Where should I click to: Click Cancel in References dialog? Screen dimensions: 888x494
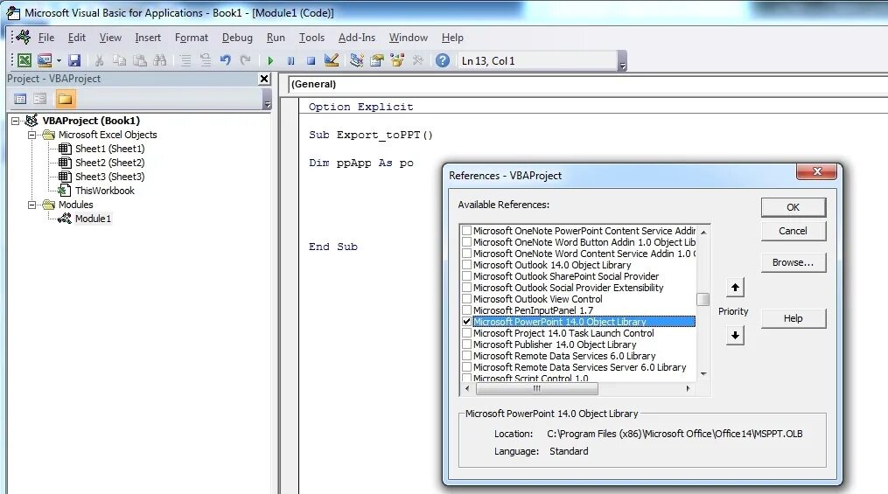[x=793, y=231]
